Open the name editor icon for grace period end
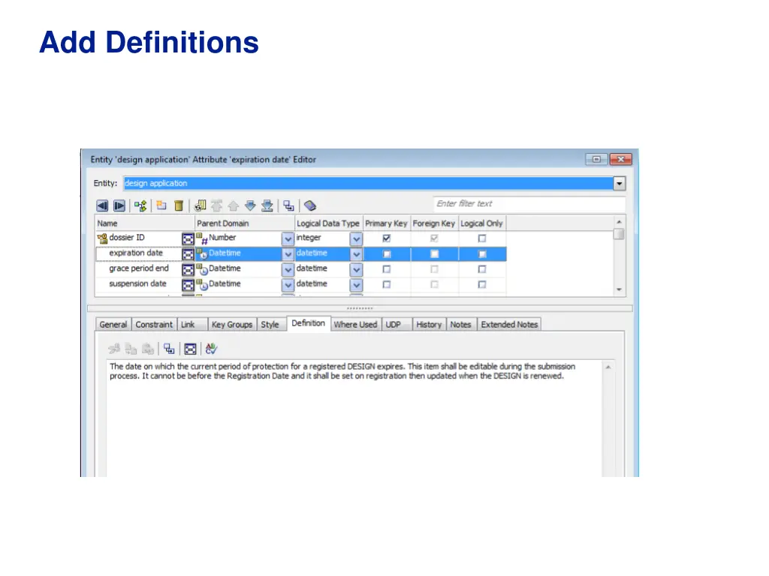This screenshot has width=769, height=576. point(188,269)
